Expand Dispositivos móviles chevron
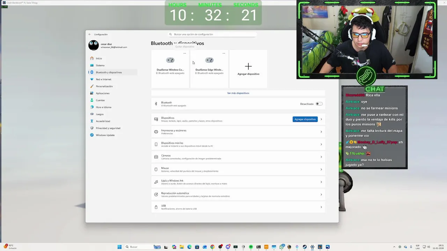Image resolution: width=447 pixels, height=251 pixels. [x=321, y=144]
